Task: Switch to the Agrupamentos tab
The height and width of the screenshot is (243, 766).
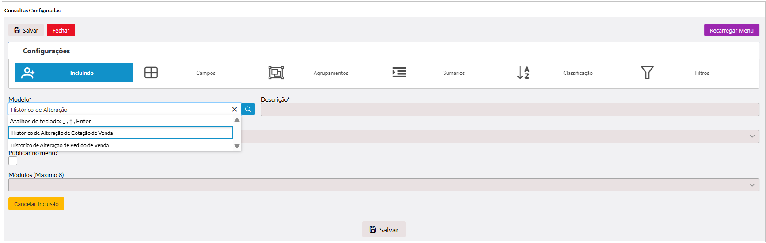Action: [x=330, y=73]
